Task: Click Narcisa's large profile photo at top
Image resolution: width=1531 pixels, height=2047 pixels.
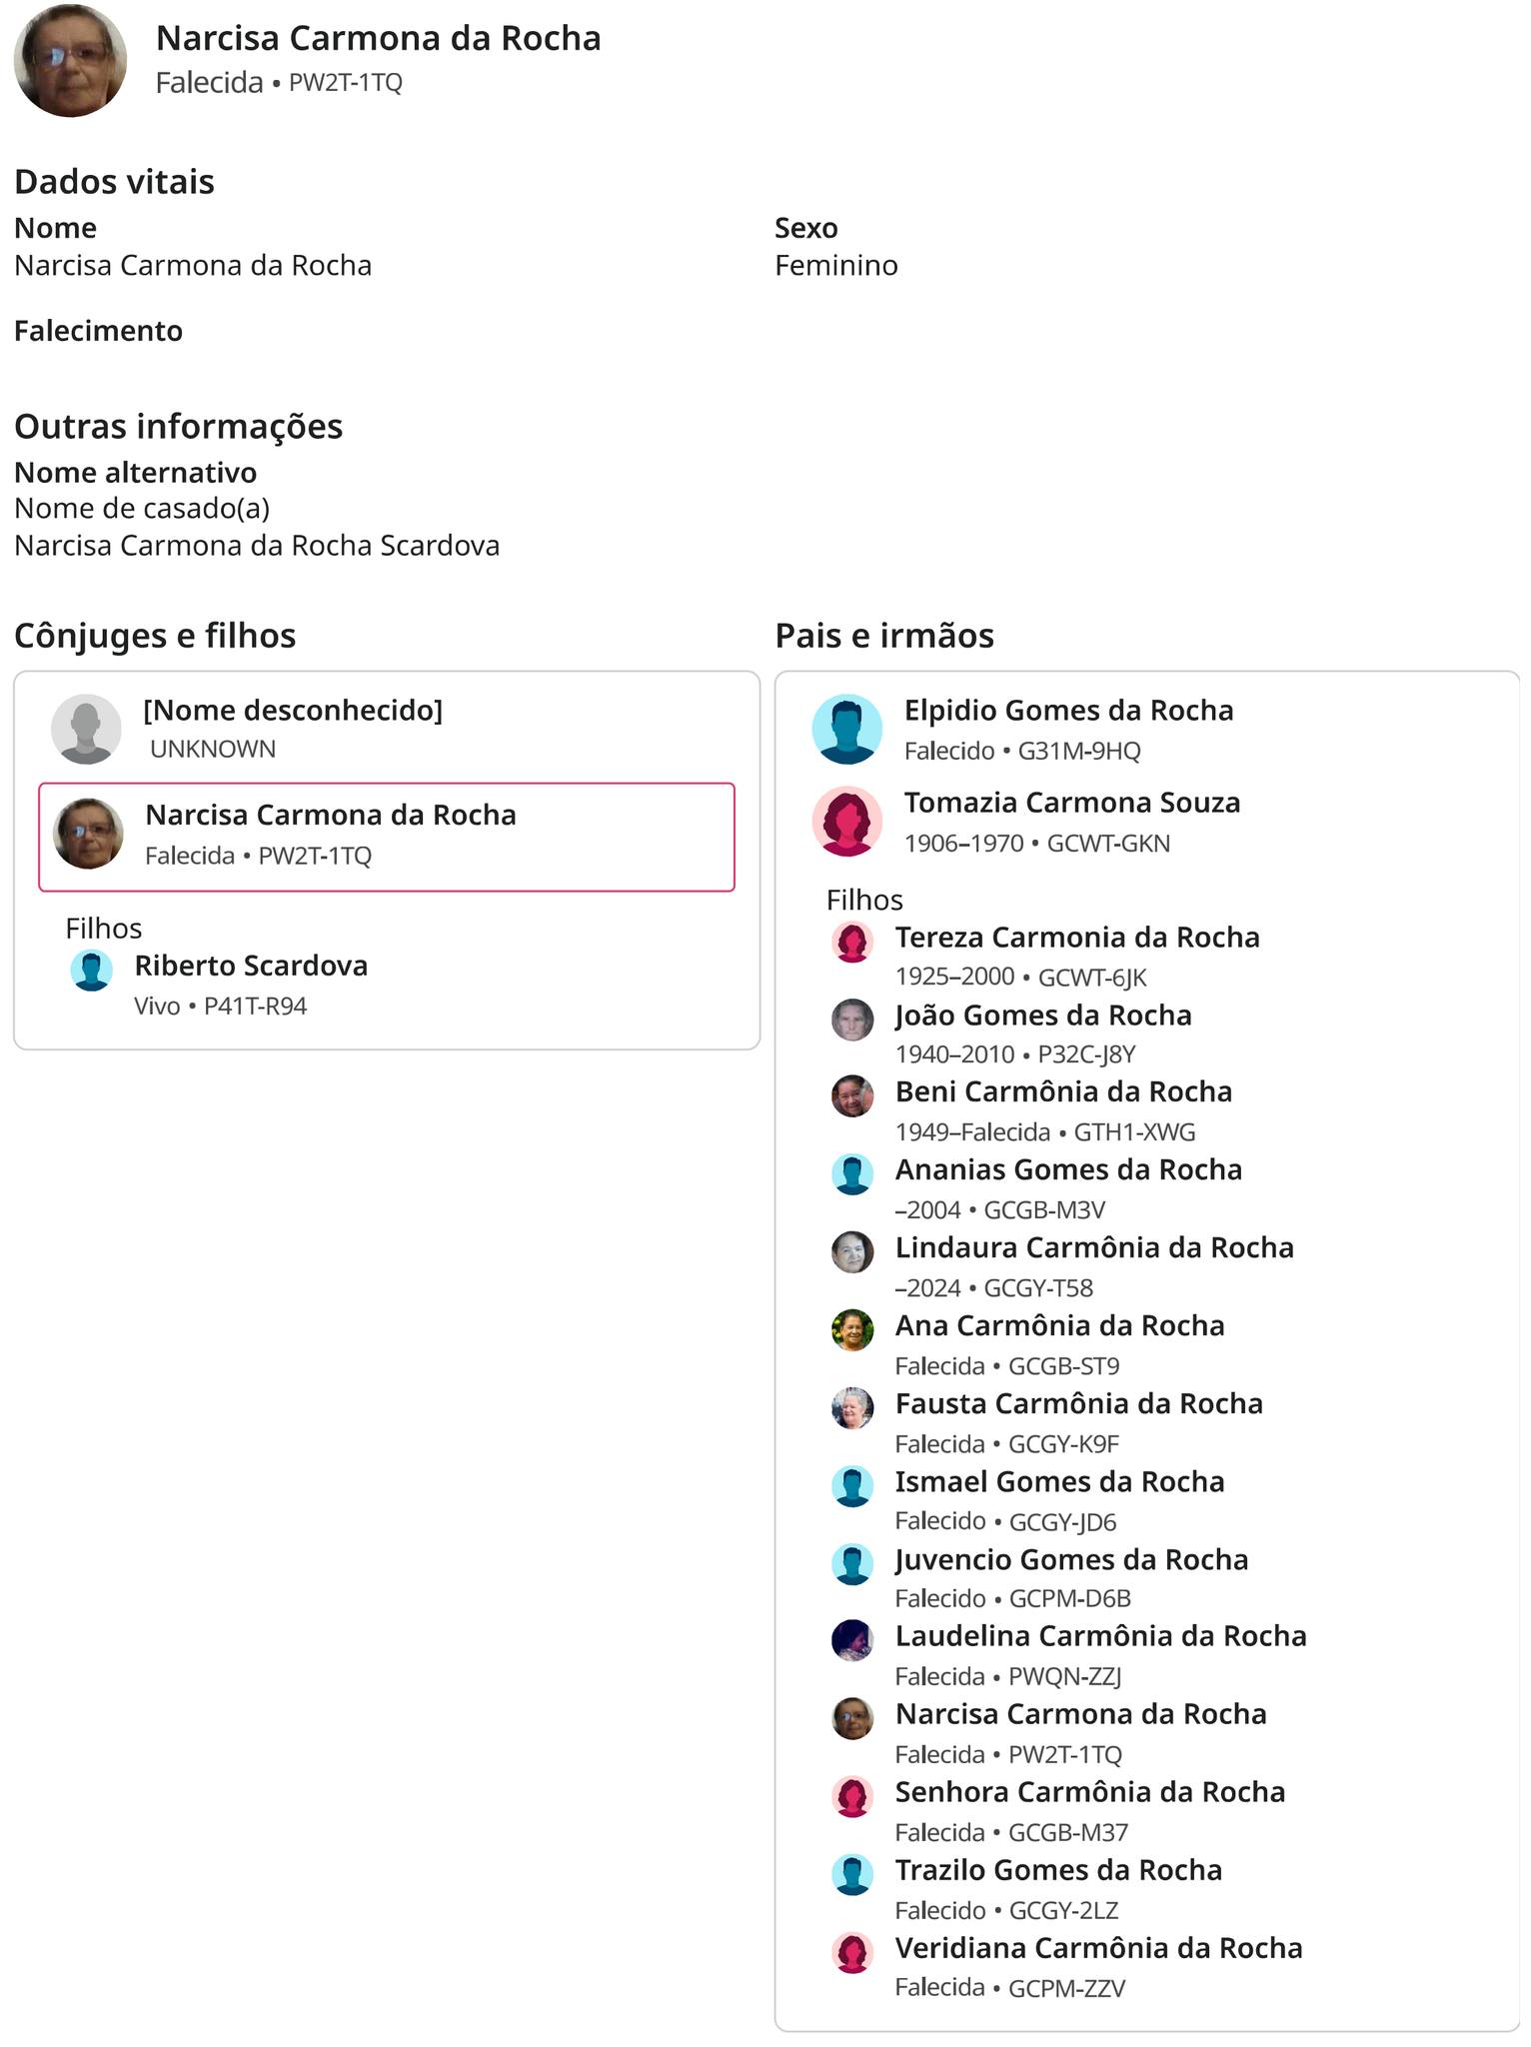Action: 70,60
